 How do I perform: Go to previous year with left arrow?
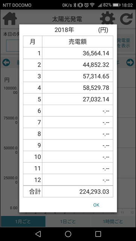6,63
